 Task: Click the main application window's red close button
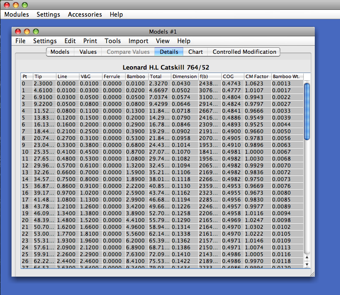7,5
